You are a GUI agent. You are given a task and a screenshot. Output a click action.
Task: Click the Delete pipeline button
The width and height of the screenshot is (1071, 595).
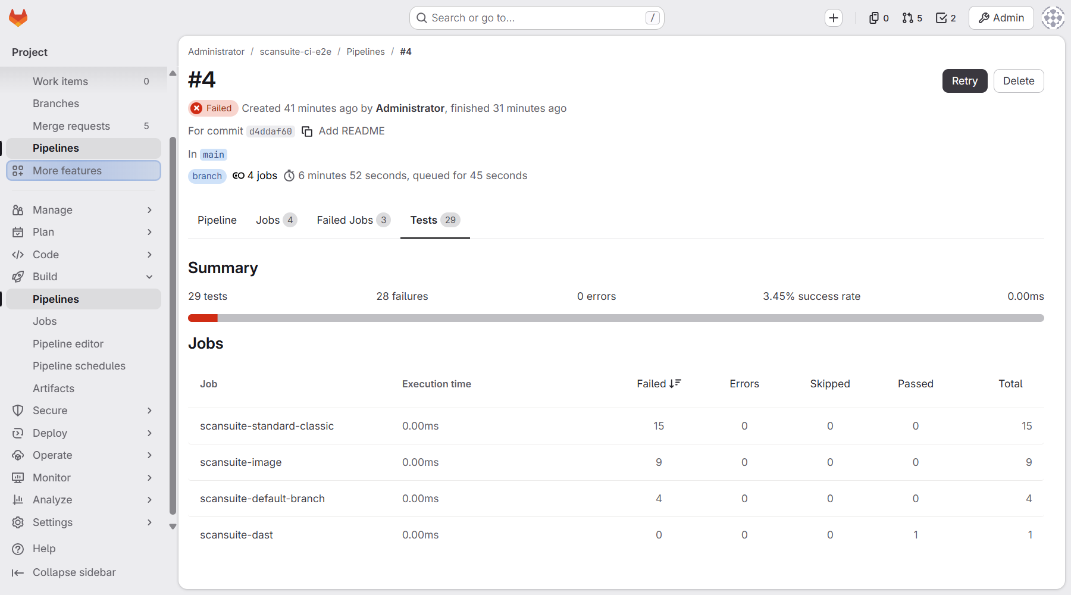1019,81
